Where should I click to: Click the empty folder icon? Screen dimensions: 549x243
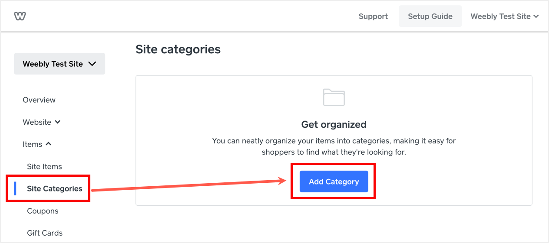point(334,97)
